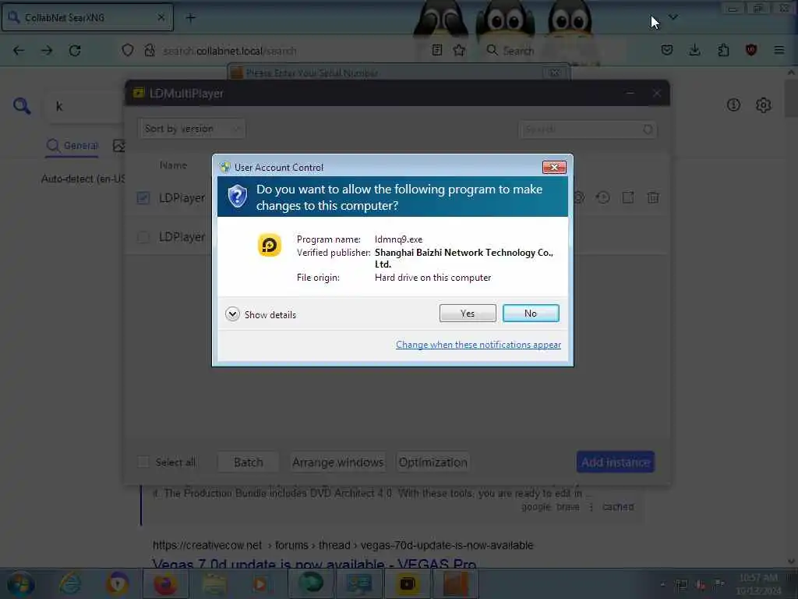
Task: Click the Add instance button
Action: (x=616, y=462)
